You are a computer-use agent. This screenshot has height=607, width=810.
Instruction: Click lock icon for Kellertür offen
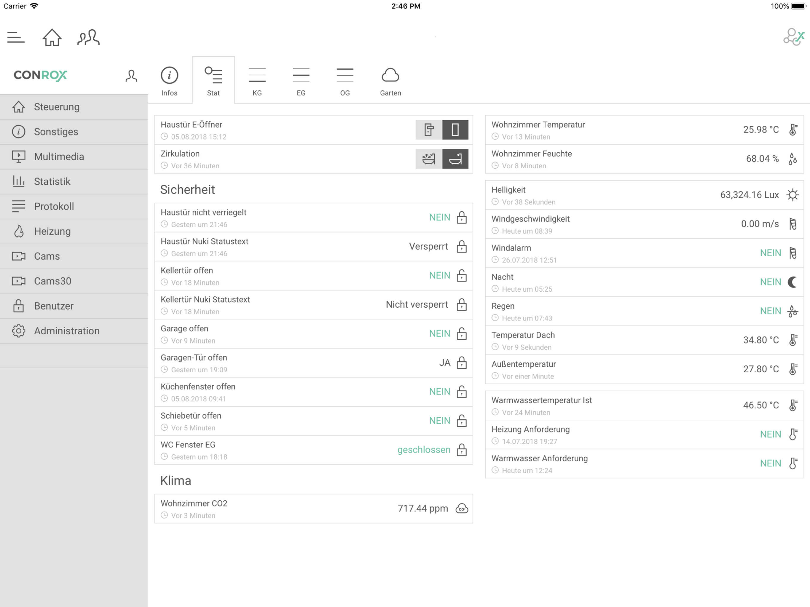[462, 275]
